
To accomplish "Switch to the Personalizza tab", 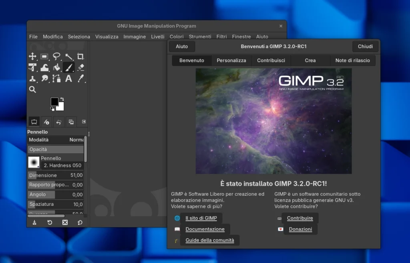I will click(231, 60).
